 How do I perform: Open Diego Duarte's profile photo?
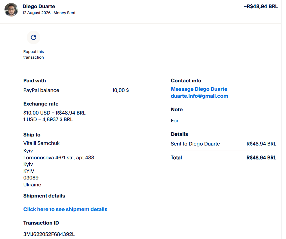(11, 10)
